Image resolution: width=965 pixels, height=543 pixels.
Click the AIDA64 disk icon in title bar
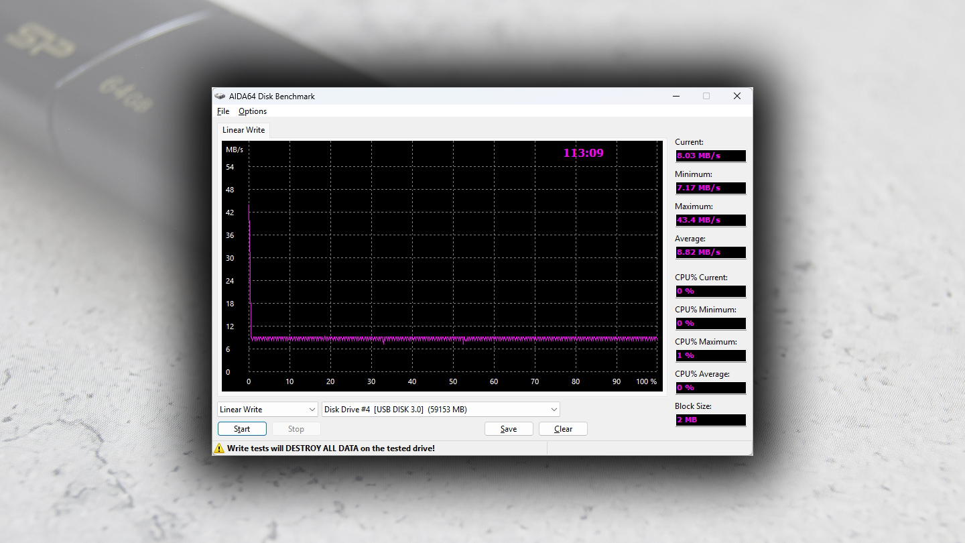(220, 97)
